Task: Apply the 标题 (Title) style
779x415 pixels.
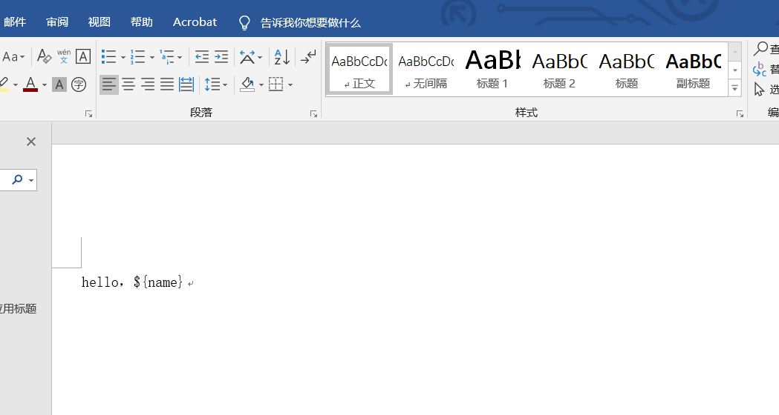Action: point(627,69)
